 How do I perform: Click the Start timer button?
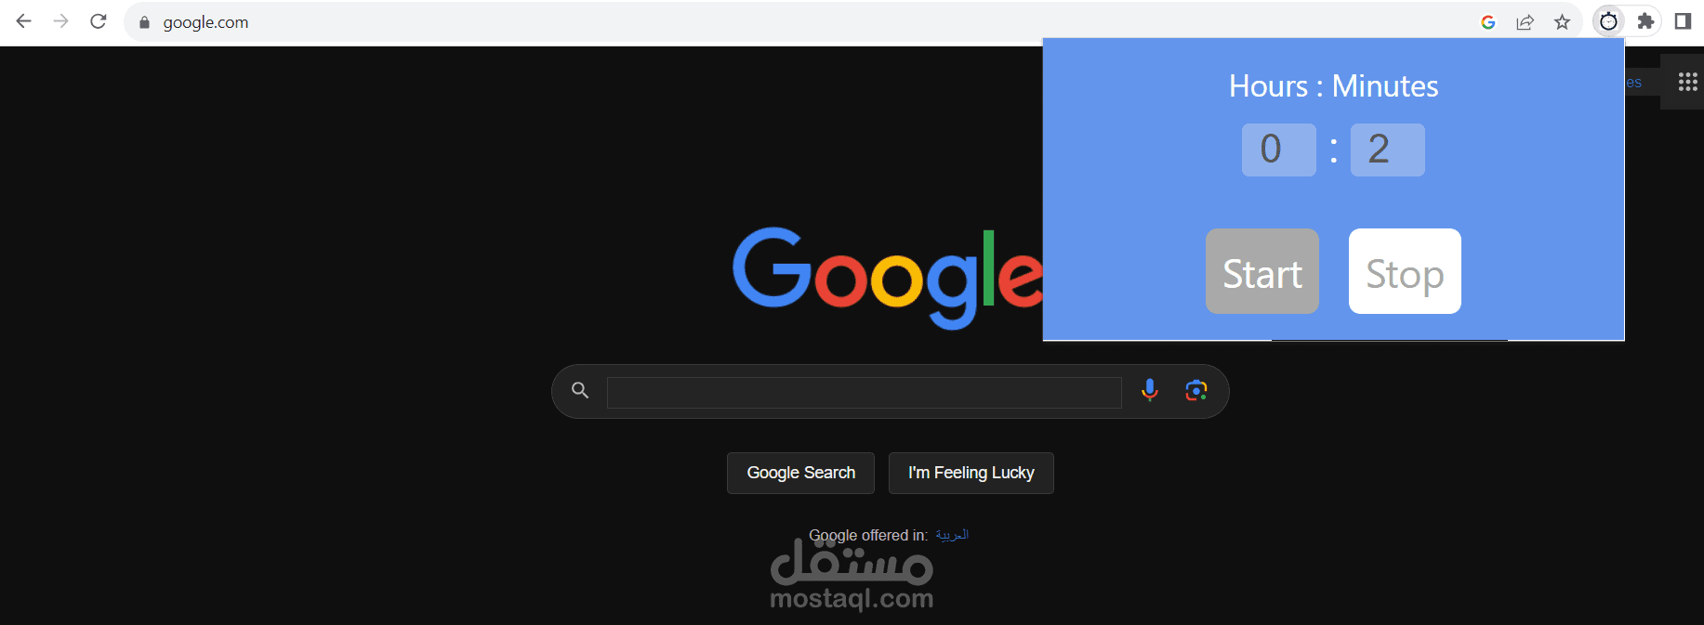tap(1262, 271)
